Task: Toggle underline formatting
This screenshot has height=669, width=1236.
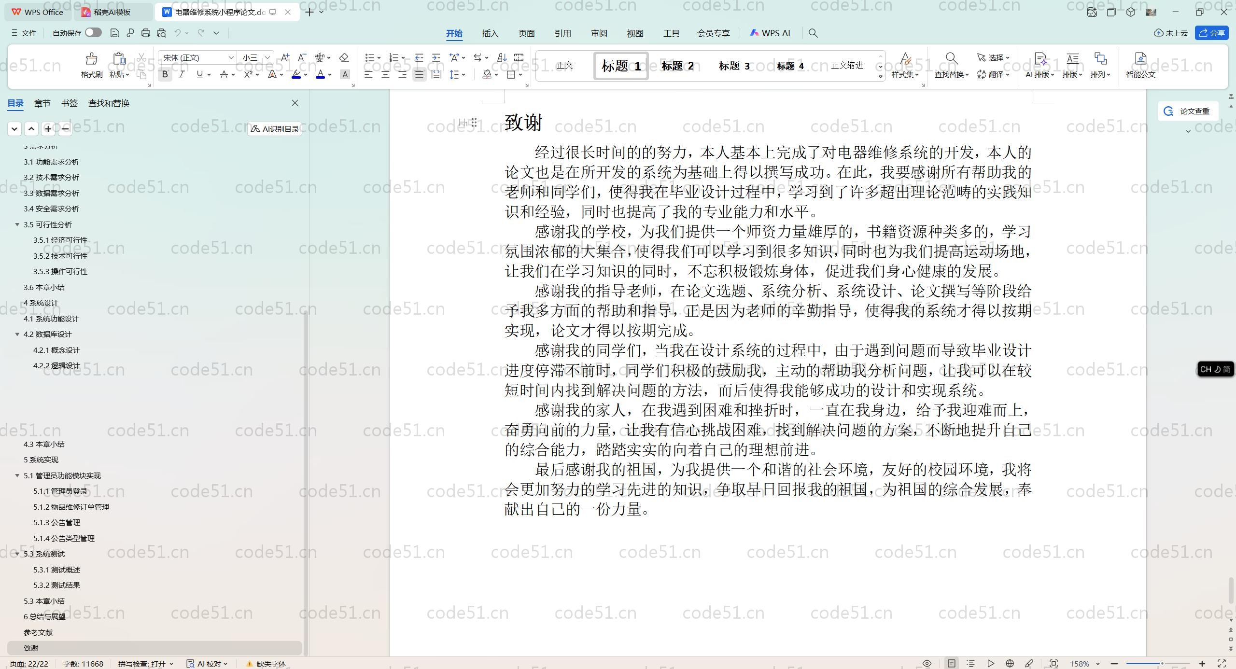Action: click(199, 74)
